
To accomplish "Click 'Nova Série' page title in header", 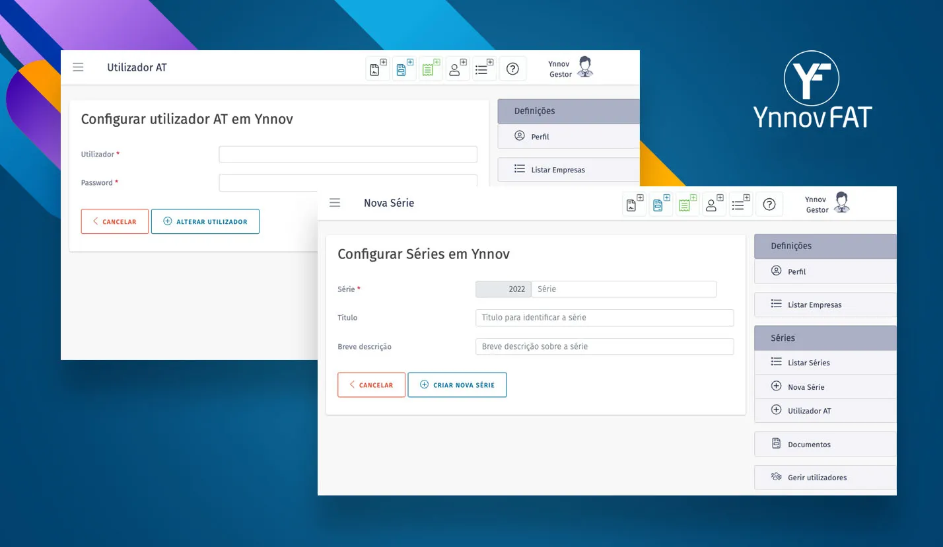I will tap(389, 203).
